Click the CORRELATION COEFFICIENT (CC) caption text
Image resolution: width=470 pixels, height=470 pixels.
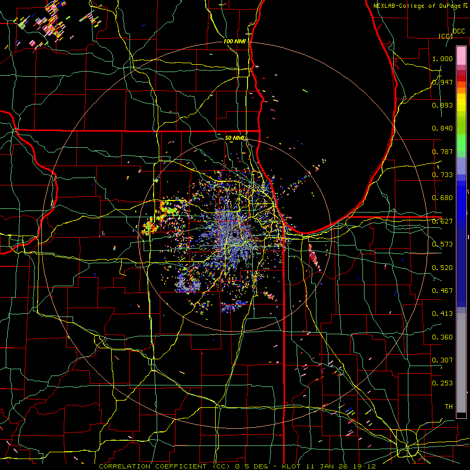coord(164,466)
